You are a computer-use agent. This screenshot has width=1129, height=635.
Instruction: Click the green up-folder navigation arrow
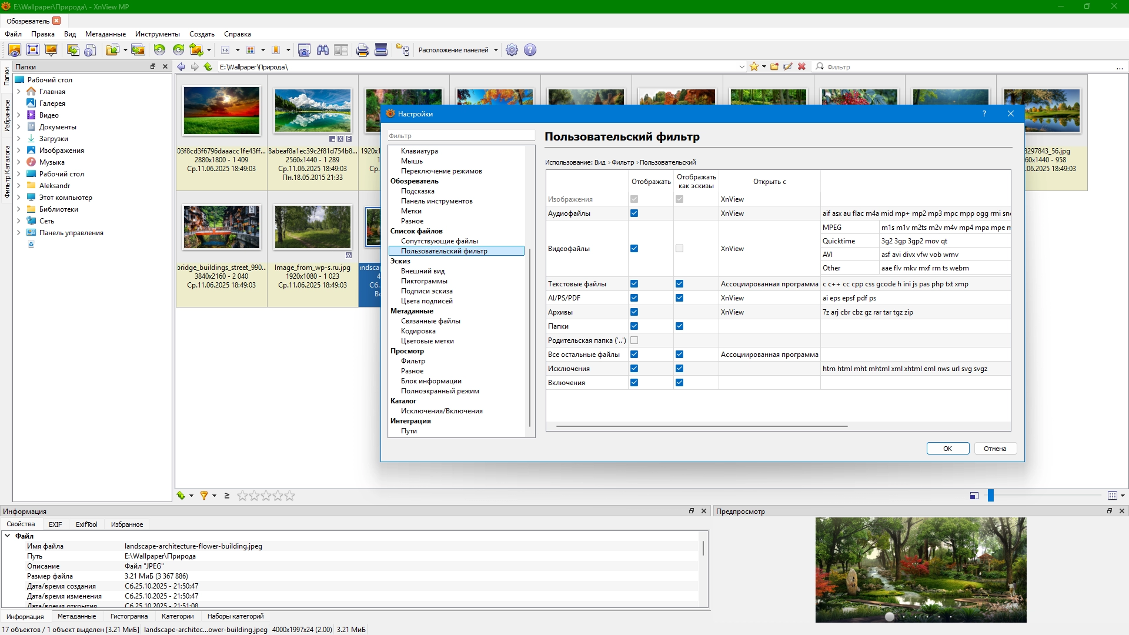pyautogui.click(x=208, y=66)
